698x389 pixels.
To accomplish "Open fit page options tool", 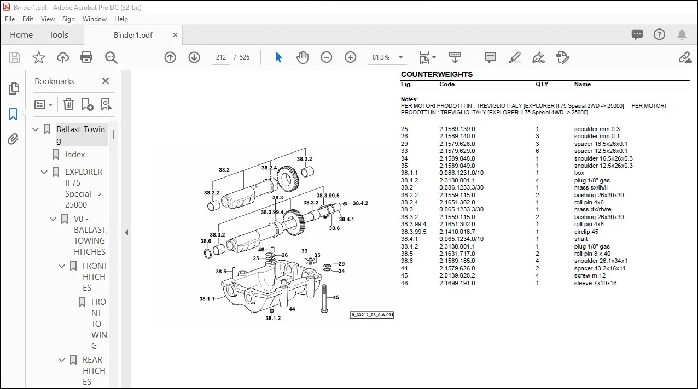I will coord(427,57).
